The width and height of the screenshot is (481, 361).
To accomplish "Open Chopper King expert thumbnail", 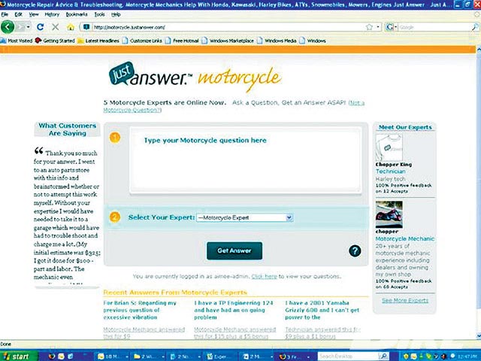I will point(389,147).
